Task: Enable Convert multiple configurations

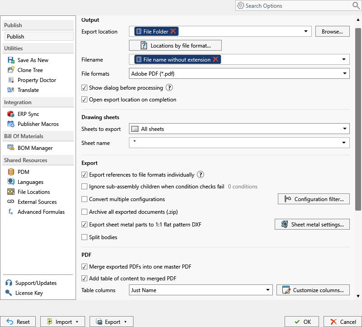Action: click(84, 199)
